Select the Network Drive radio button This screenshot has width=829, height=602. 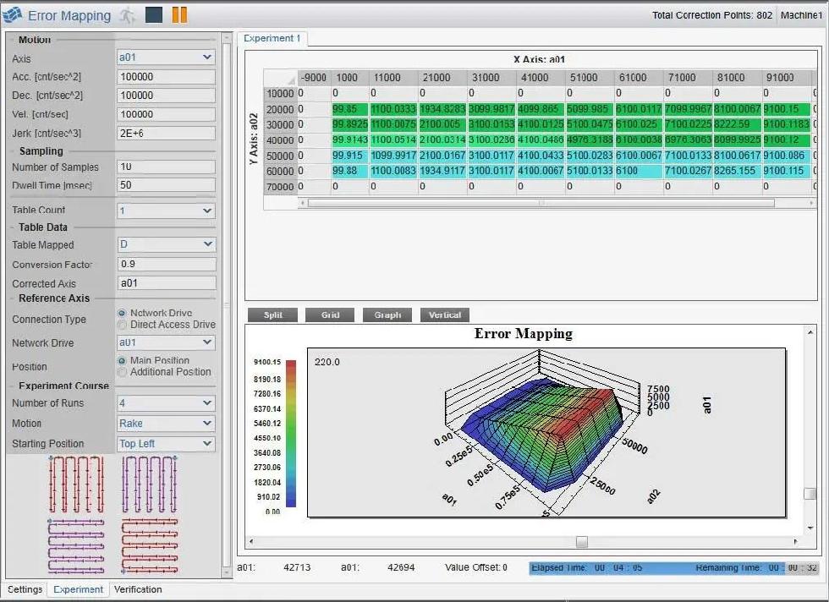pyautogui.click(x=122, y=313)
